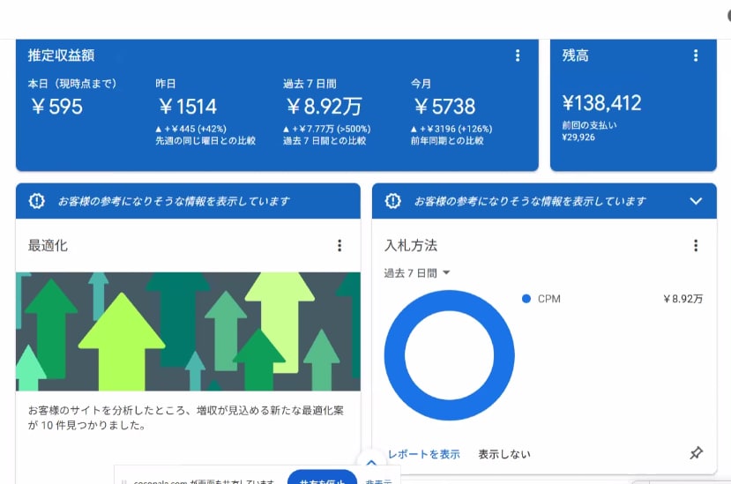
Task: Click the balance amount ¥138,412
Action: click(x=602, y=103)
